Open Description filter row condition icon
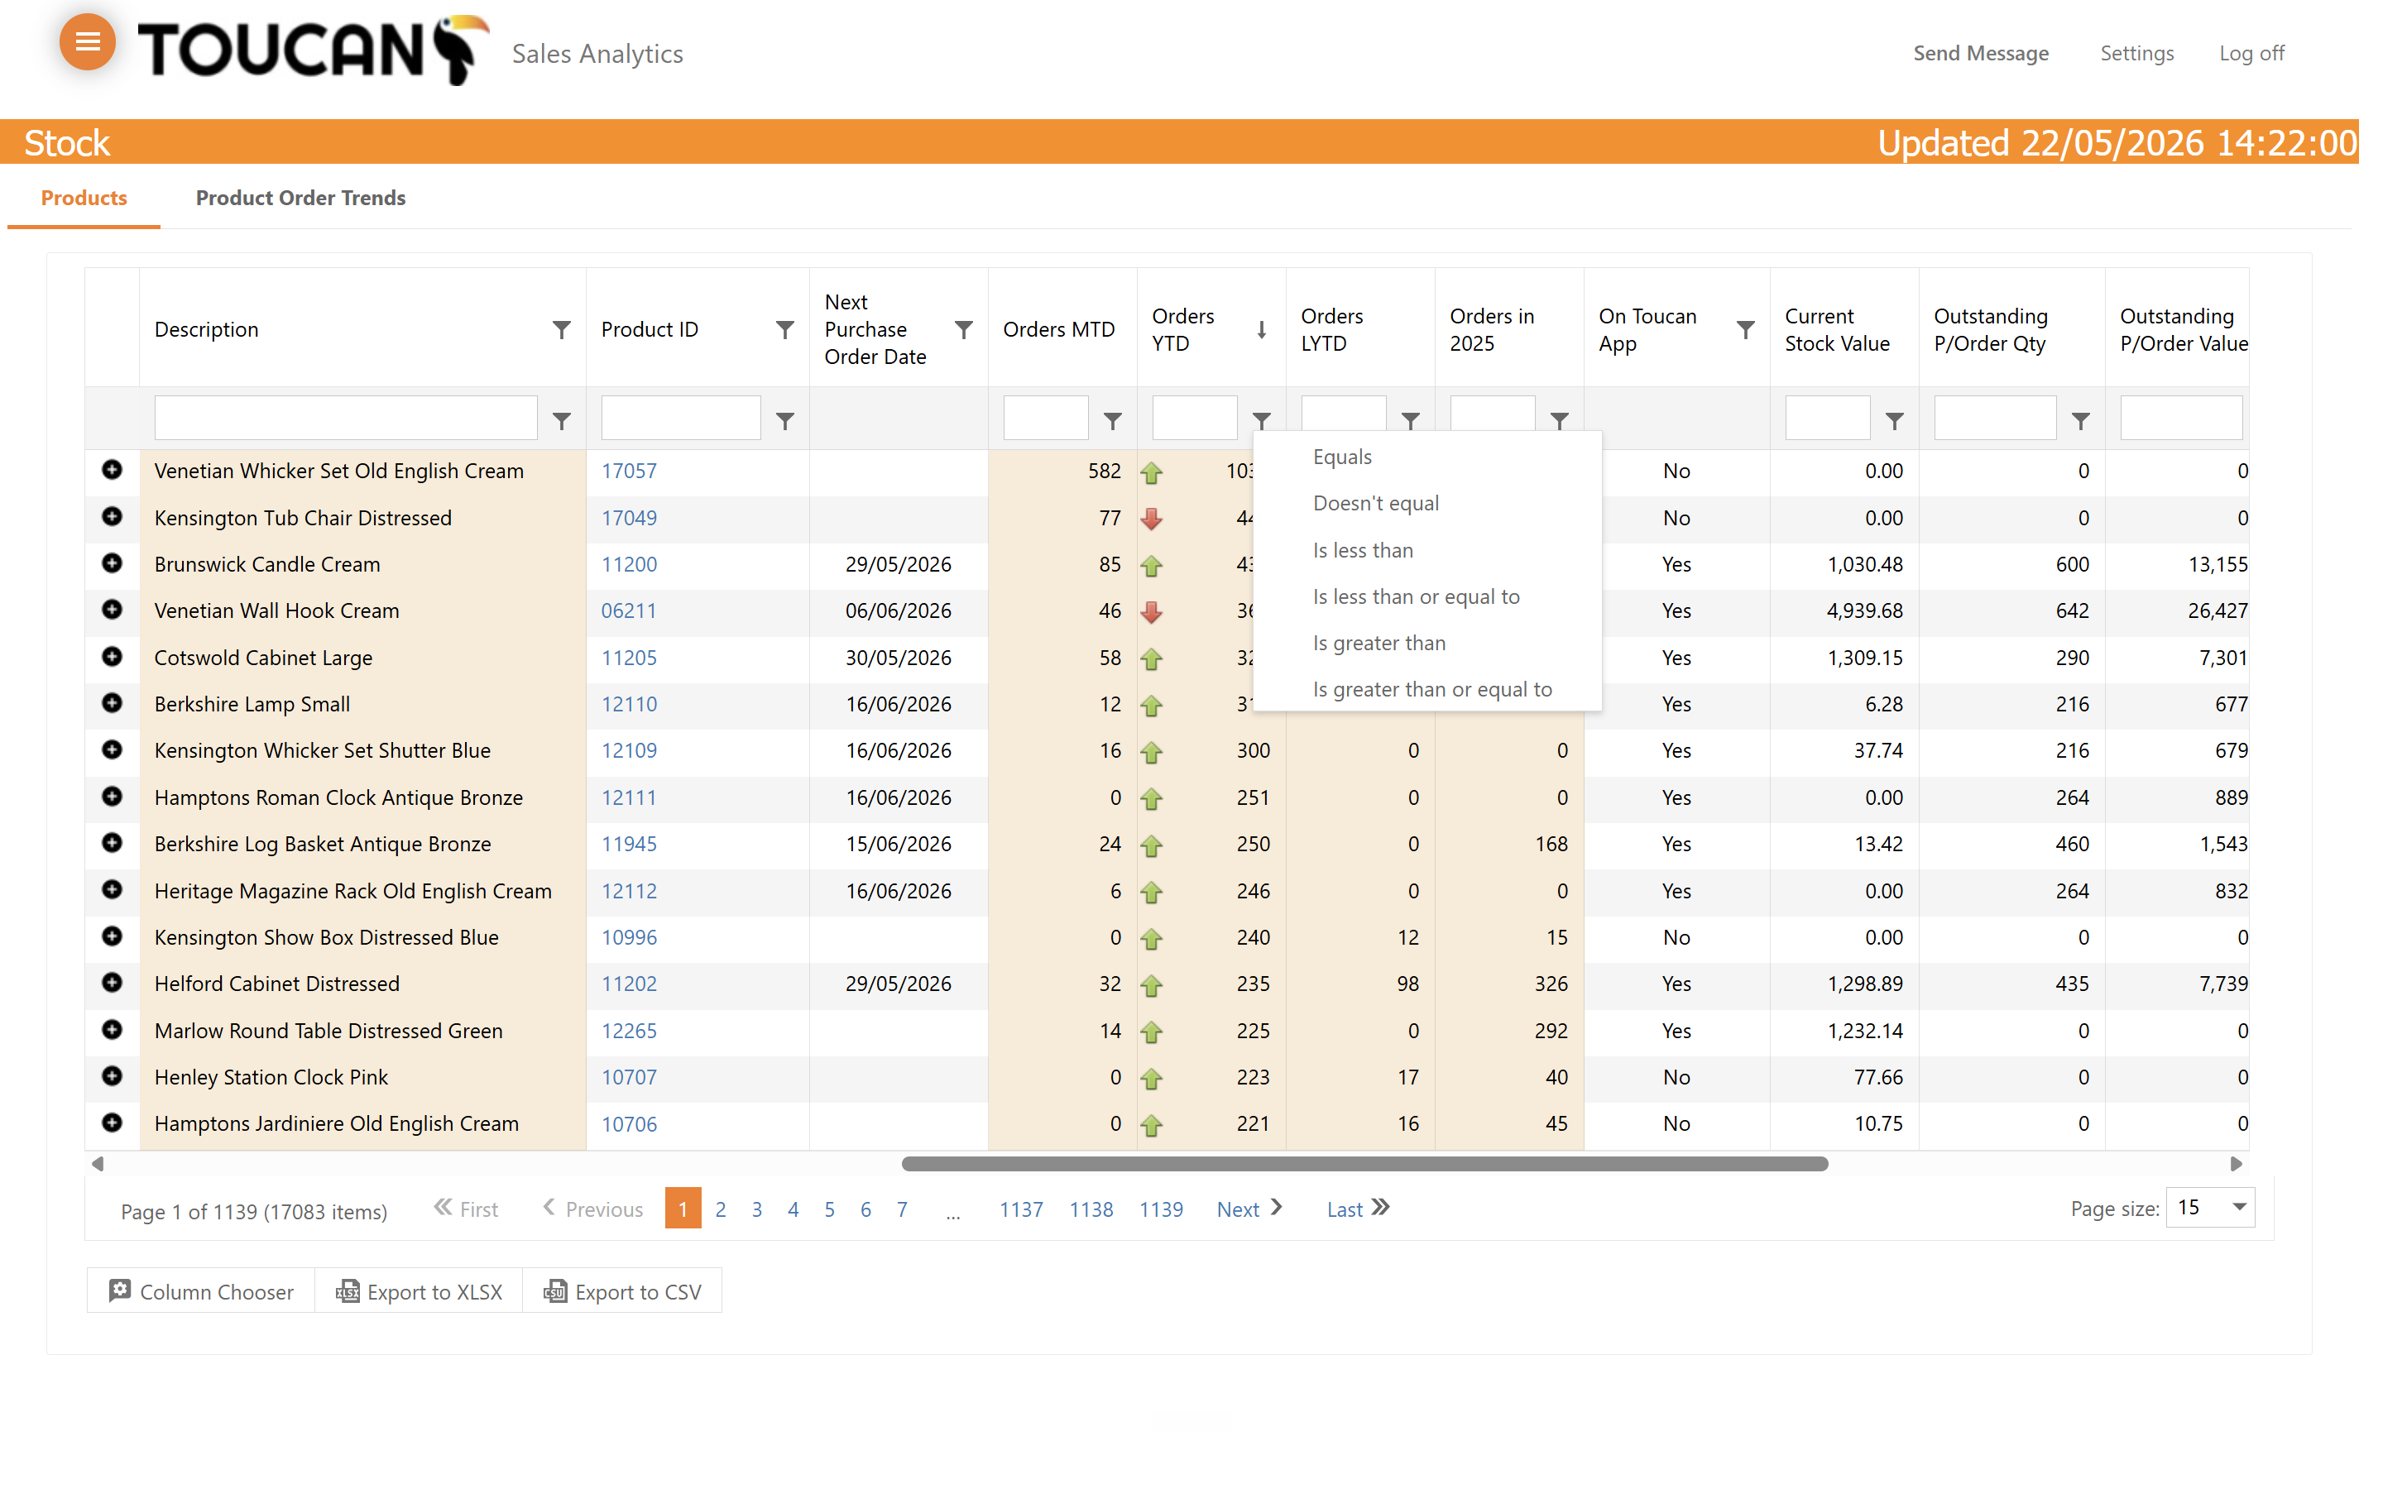 (x=561, y=420)
